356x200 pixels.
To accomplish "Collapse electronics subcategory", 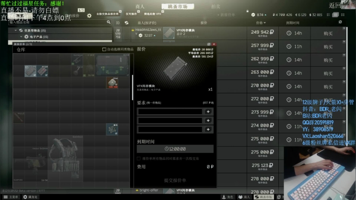I will (x=21, y=37).
